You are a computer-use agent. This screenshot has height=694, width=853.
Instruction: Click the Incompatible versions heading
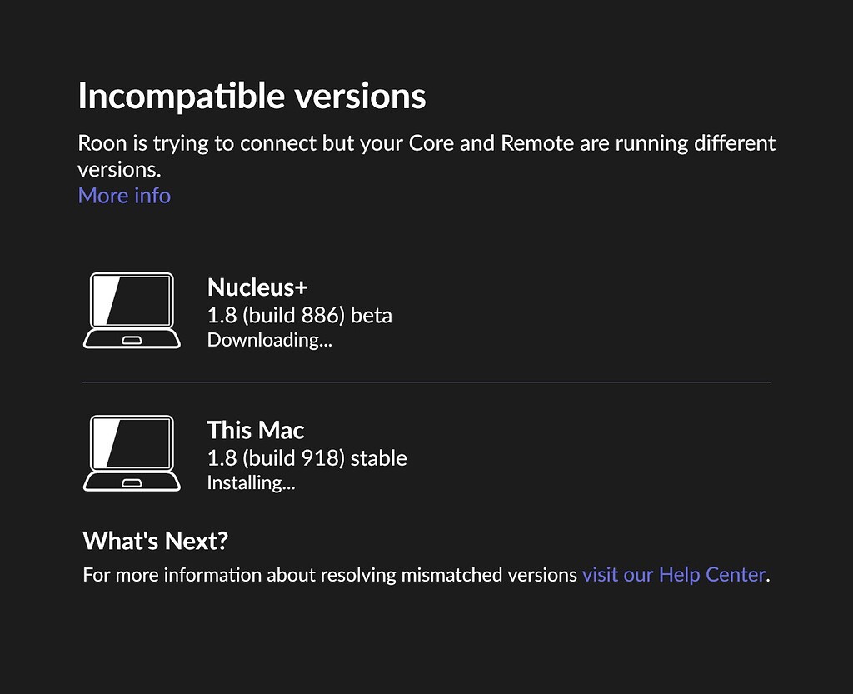point(252,95)
